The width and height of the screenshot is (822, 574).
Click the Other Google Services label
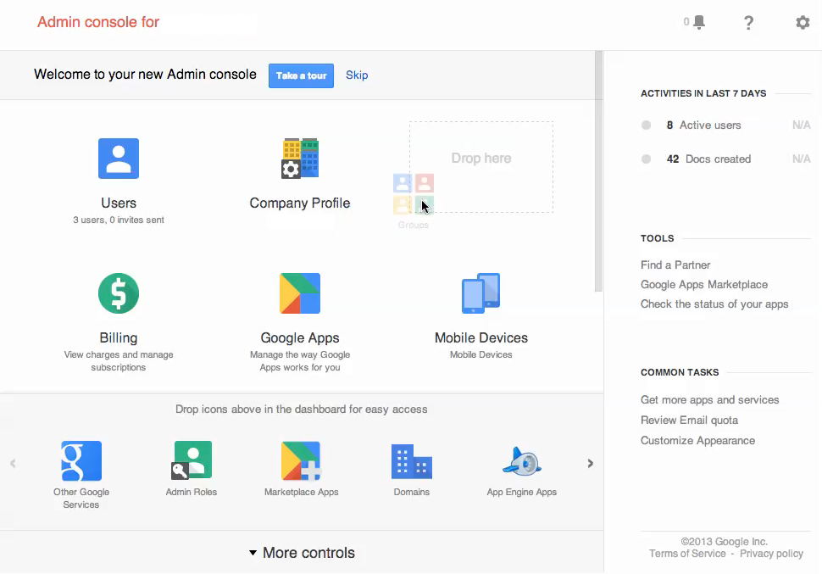(81, 499)
